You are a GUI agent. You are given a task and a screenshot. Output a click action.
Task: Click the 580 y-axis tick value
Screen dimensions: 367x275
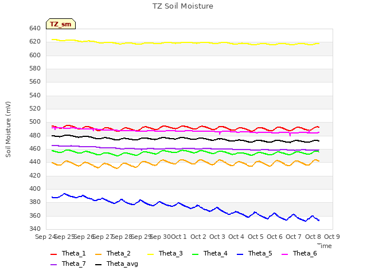[x=35, y=69]
